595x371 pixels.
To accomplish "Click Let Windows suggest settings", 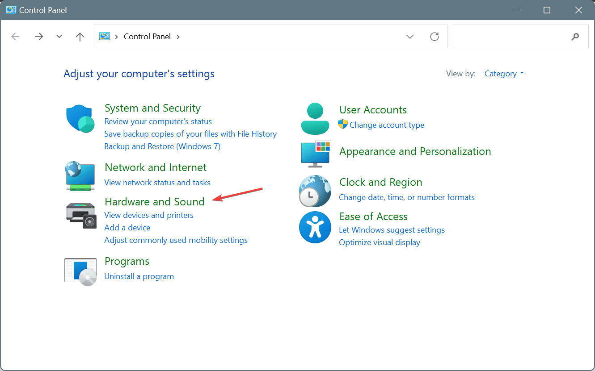I will [392, 230].
